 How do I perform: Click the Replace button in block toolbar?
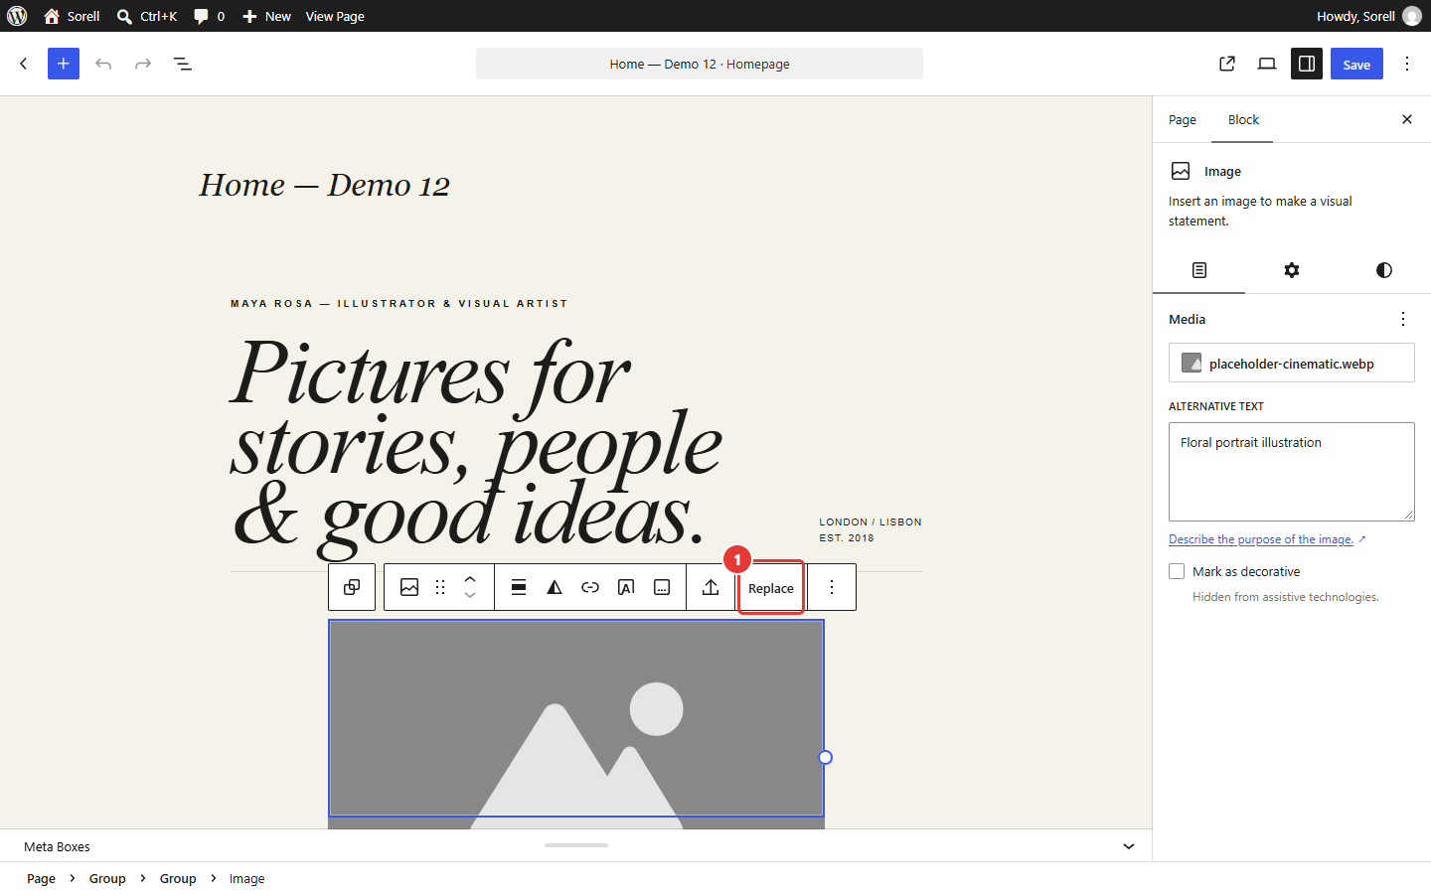[x=771, y=588]
